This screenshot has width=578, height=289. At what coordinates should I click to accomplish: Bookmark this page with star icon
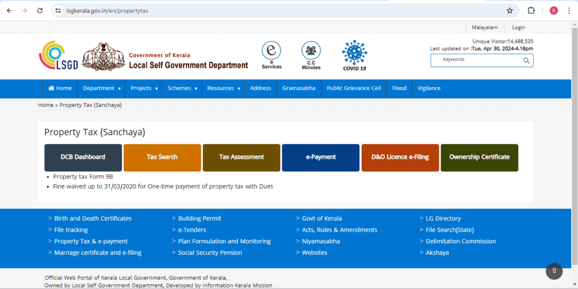point(510,11)
